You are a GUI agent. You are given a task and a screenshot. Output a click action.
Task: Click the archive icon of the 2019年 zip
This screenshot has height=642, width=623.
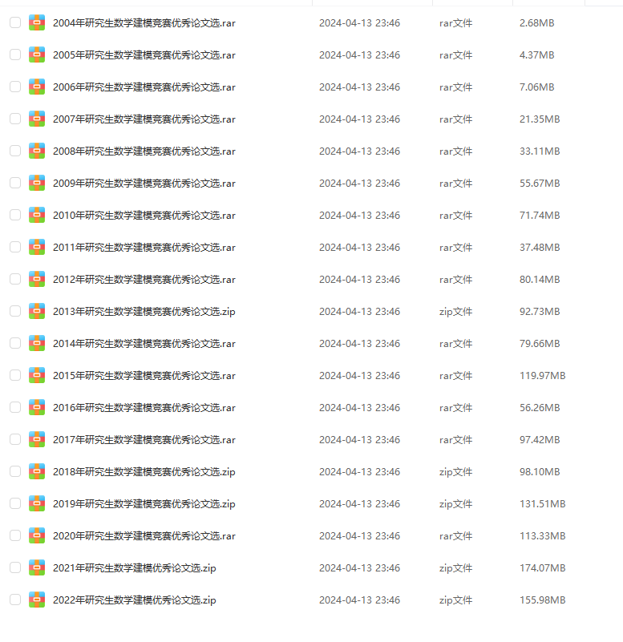pyautogui.click(x=36, y=504)
